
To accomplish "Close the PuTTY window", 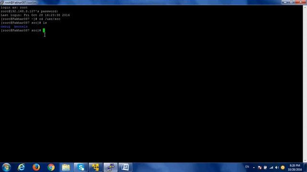I will [x=301, y=2].
